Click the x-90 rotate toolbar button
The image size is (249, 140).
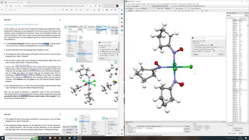pyautogui.click(x=175, y=10)
